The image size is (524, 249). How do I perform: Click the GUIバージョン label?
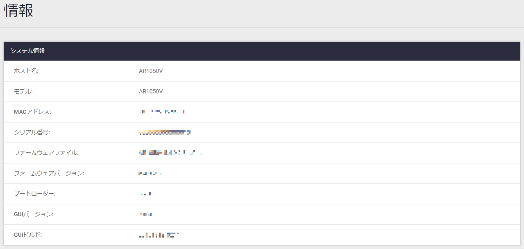34,214
